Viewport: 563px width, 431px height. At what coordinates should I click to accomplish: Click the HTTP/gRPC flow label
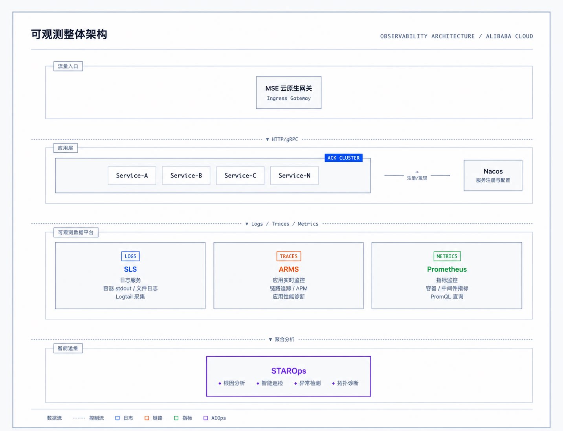point(282,139)
